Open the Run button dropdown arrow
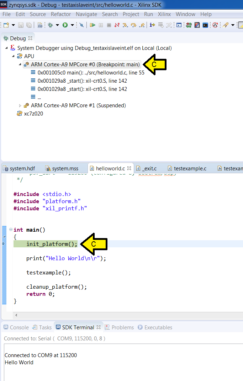This screenshot has width=243, height=381. [72, 25]
